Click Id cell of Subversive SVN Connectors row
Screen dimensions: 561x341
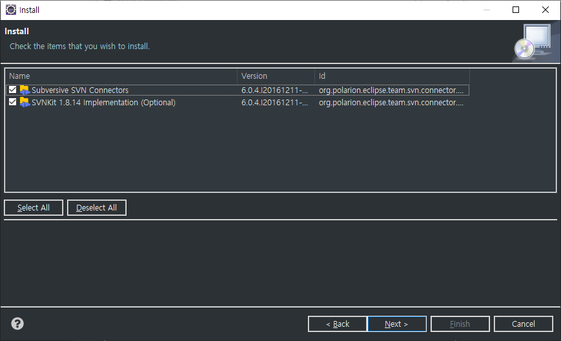391,90
